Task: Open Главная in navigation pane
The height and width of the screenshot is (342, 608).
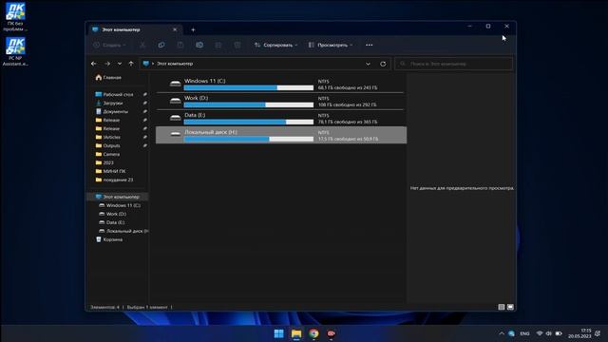Action: click(108, 78)
